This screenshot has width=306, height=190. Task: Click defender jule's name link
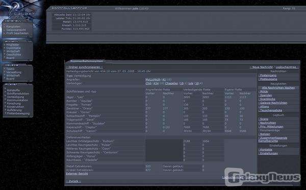191,83
